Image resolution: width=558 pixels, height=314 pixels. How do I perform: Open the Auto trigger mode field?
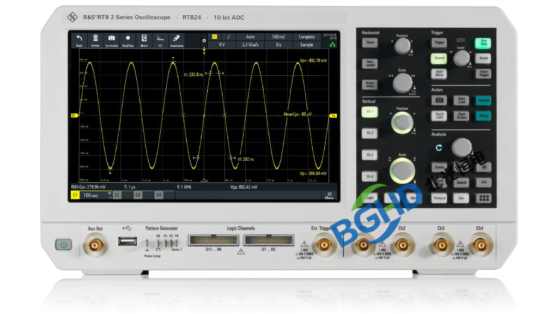[250, 37]
